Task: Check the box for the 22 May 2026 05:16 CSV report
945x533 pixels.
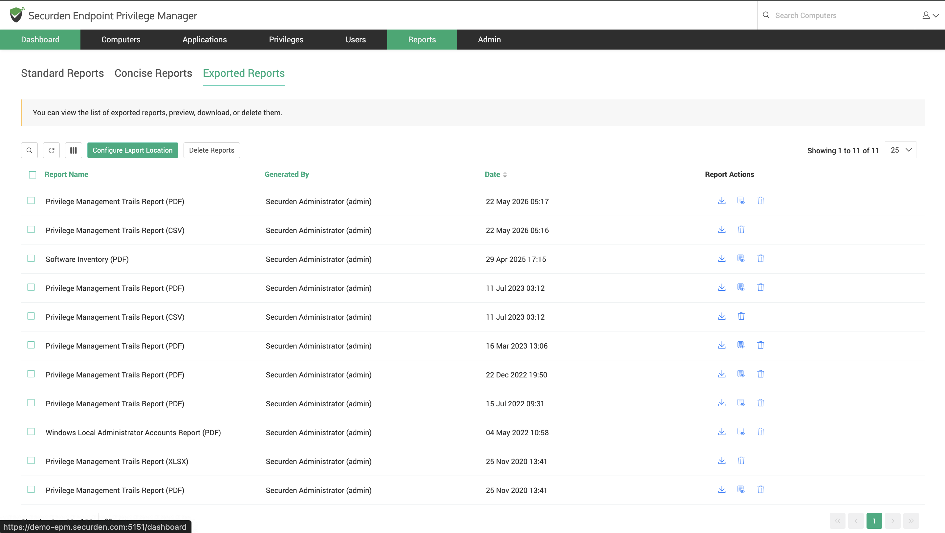Action: coord(31,230)
